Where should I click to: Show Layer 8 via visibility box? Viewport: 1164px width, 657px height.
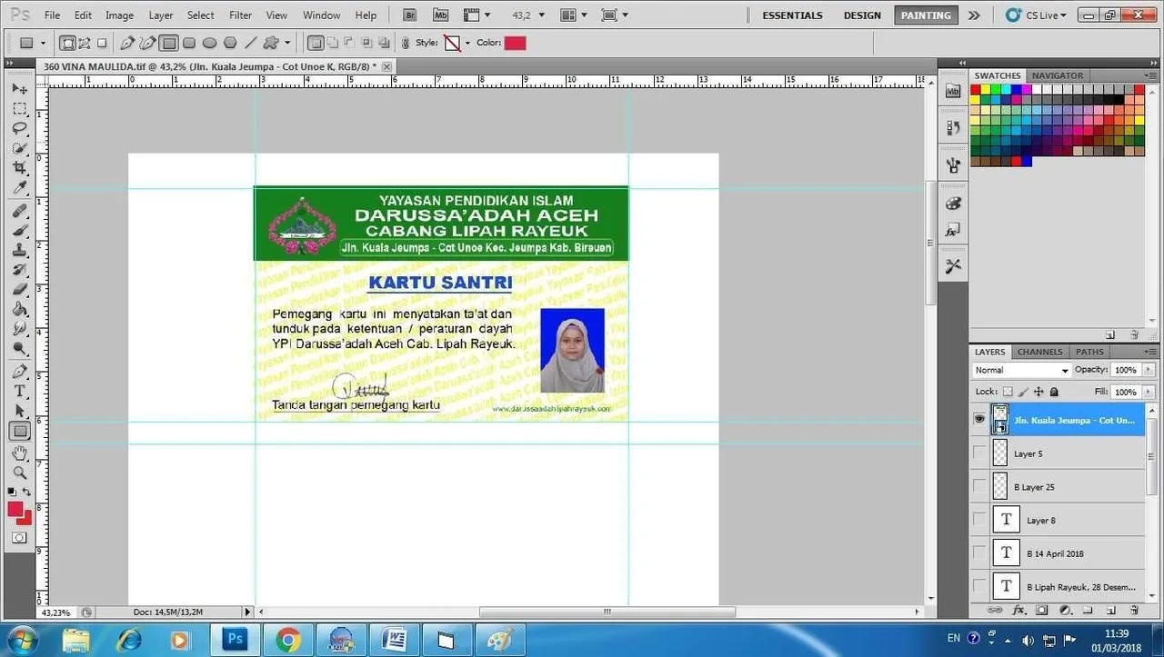(979, 520)
